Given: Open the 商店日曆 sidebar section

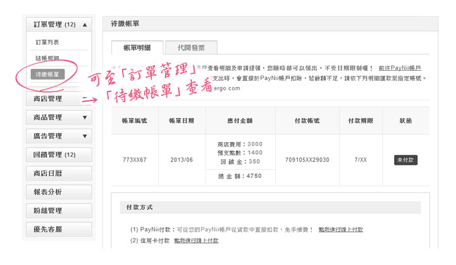Looking at the screenshot, I should tap(59, 174).
